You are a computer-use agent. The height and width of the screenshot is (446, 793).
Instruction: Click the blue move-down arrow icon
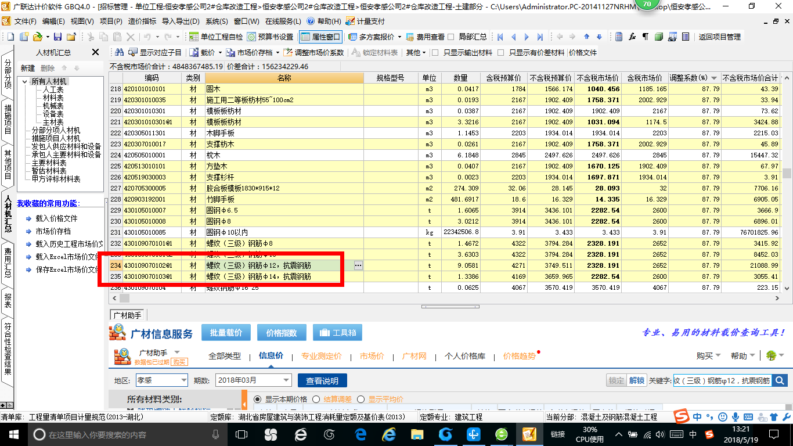599,37
